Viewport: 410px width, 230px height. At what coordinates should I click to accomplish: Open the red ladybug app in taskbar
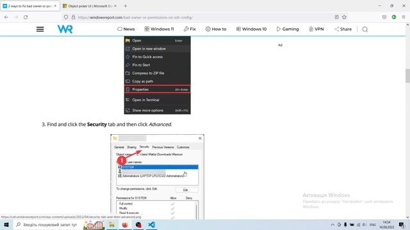click(x=138, y=225)
